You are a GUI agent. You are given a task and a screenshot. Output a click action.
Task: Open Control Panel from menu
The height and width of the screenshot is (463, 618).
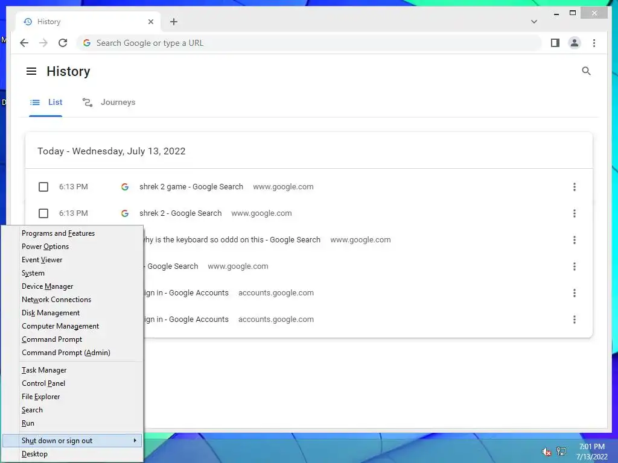tap(72, 383)
